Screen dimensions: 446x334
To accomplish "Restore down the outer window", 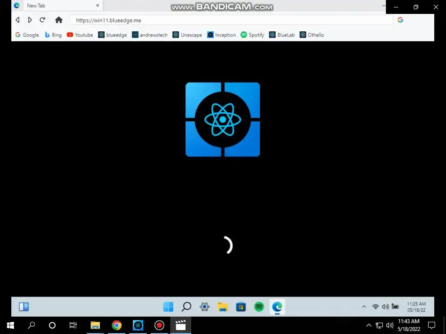I will point(416,7).
